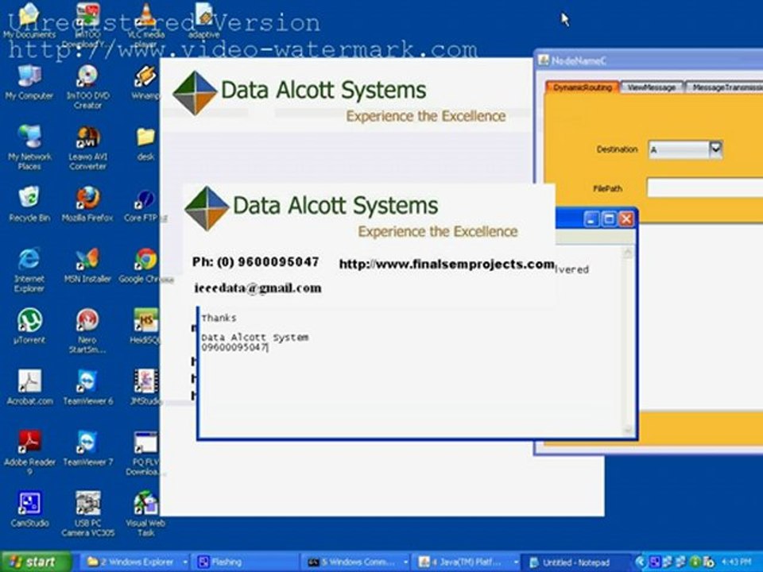Click the Notepad text area after 09600095047
The width and height of the screenshot is (763, 572).
coord(269,347)
